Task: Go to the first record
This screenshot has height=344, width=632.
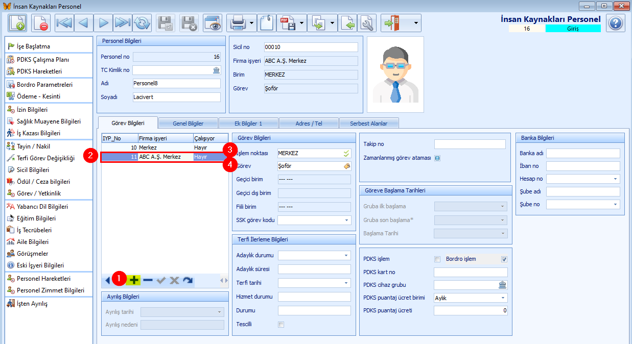Action: tap(64, 23)
